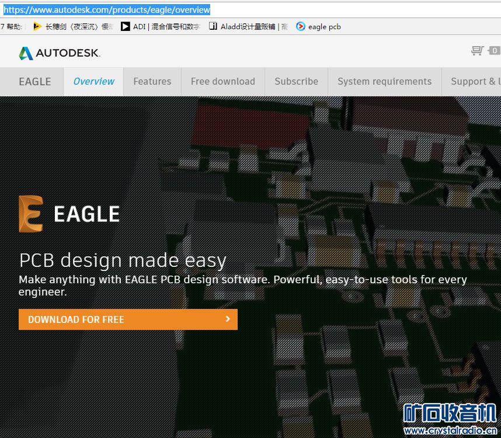Open the eagle pcb bookmark link
501x438 pixels.
tap(324, 26)
